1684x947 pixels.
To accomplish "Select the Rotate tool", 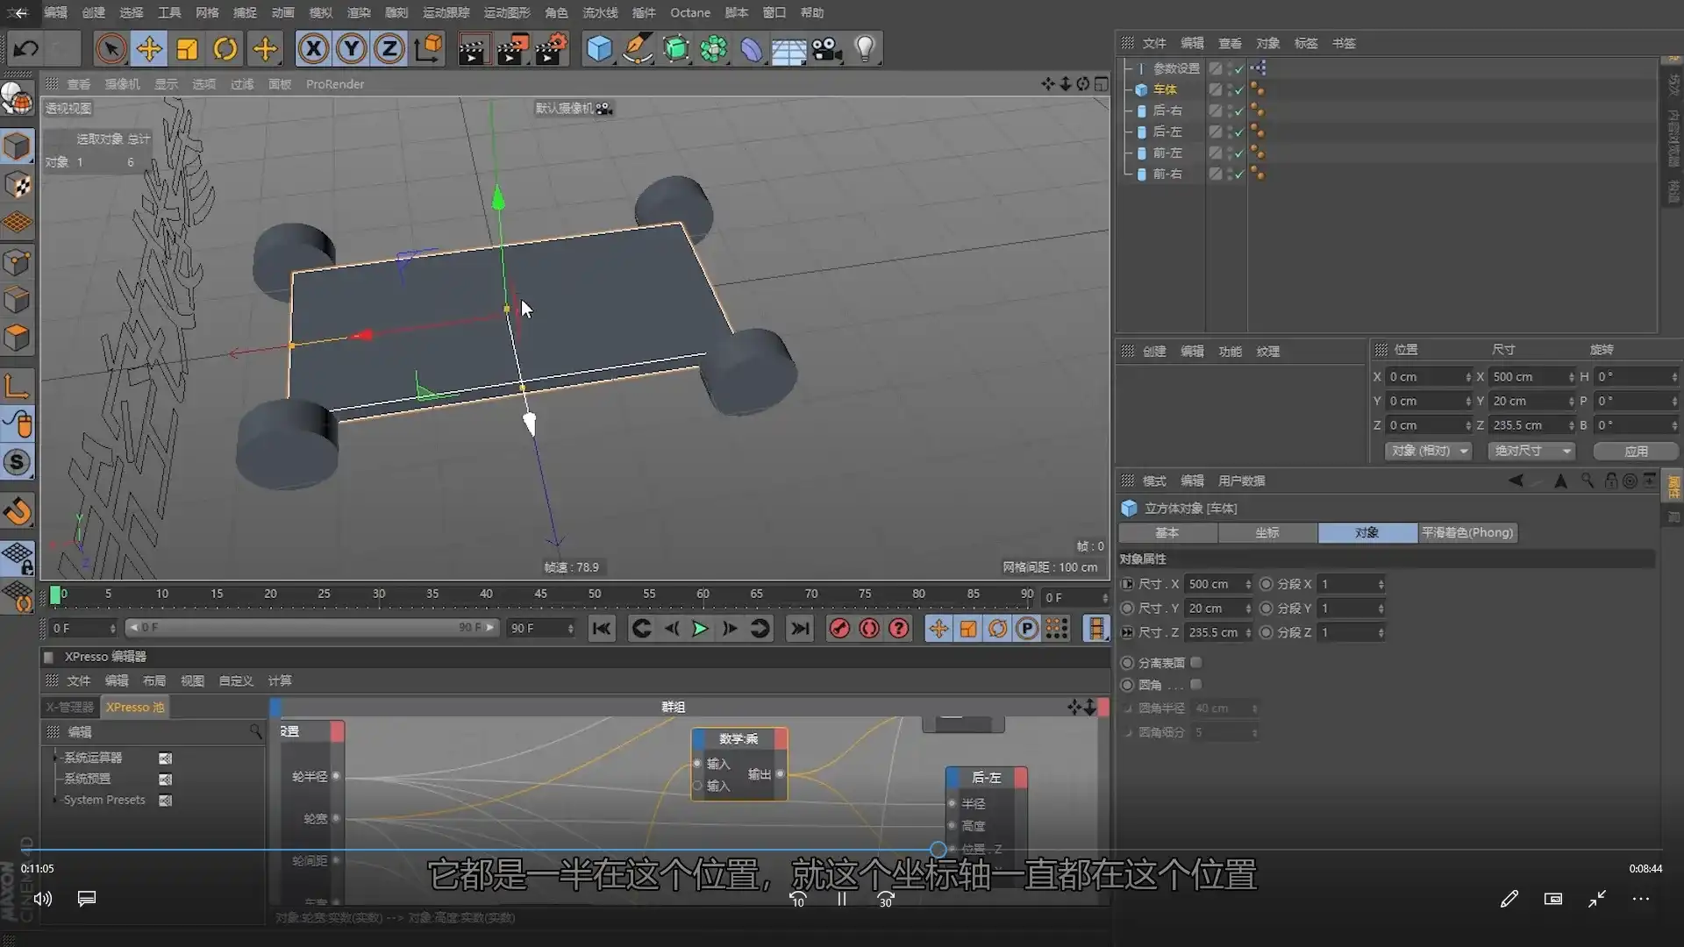I will pos(225,48).
